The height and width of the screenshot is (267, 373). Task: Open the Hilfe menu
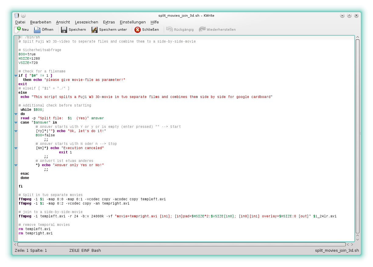155,22
